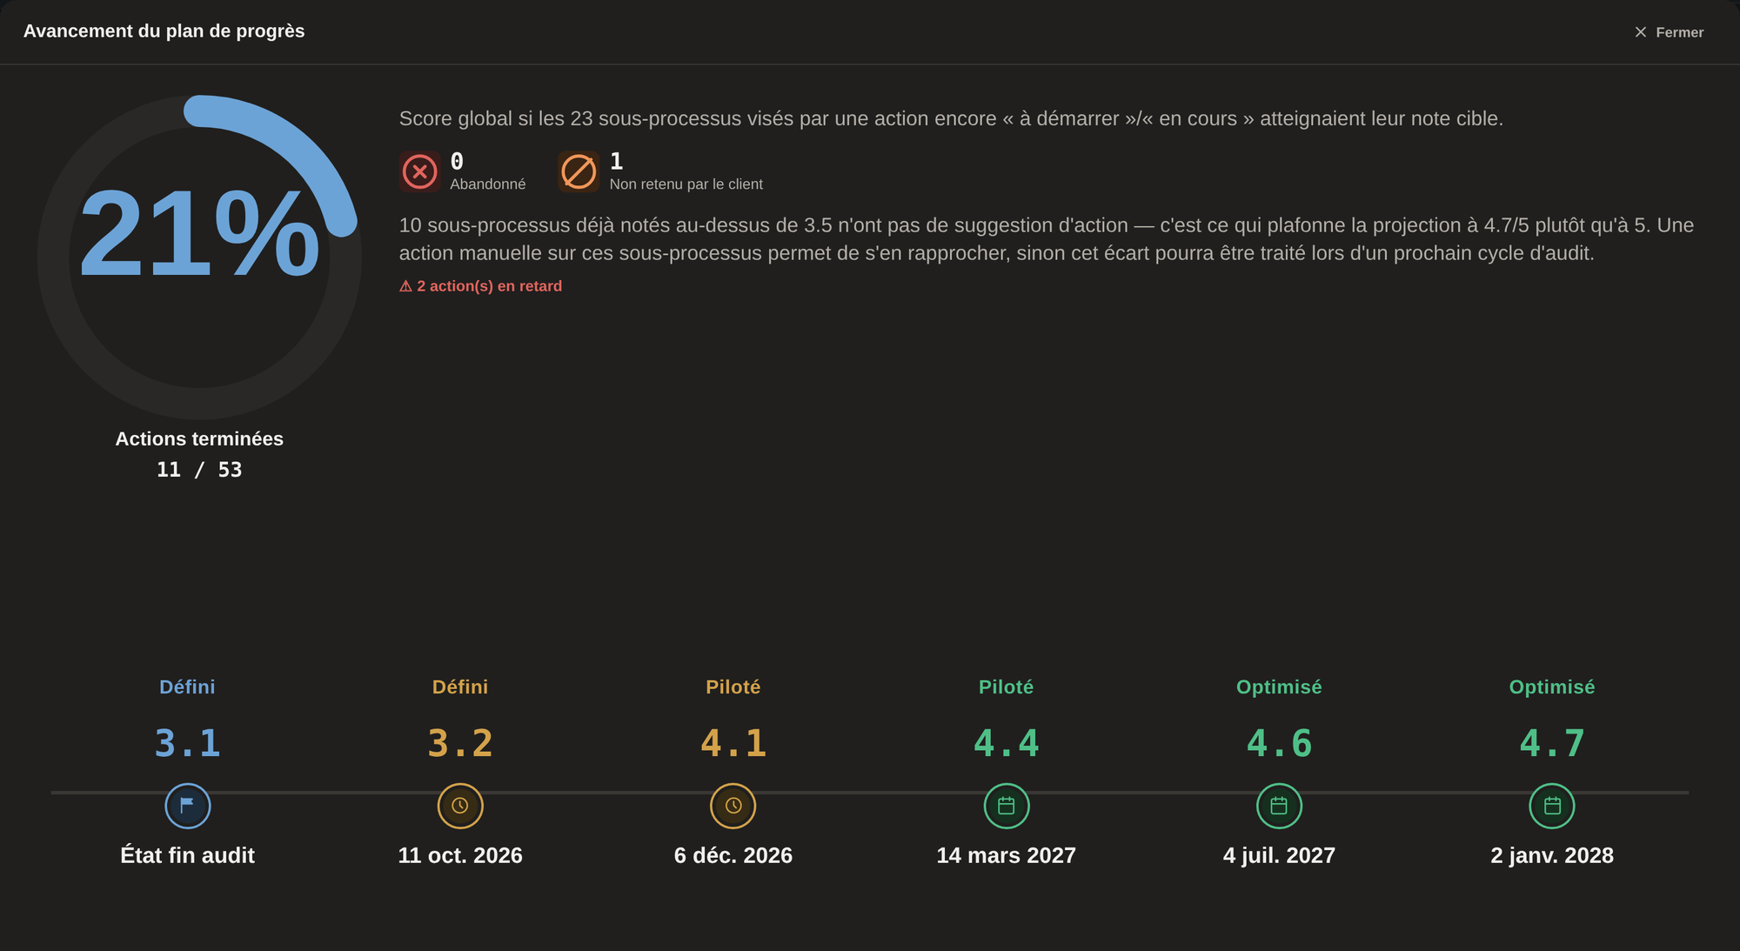This screenshot has height=951, width=1740.
Task: Click the Abandonné count 0
Action: click(x=457, y=161)
